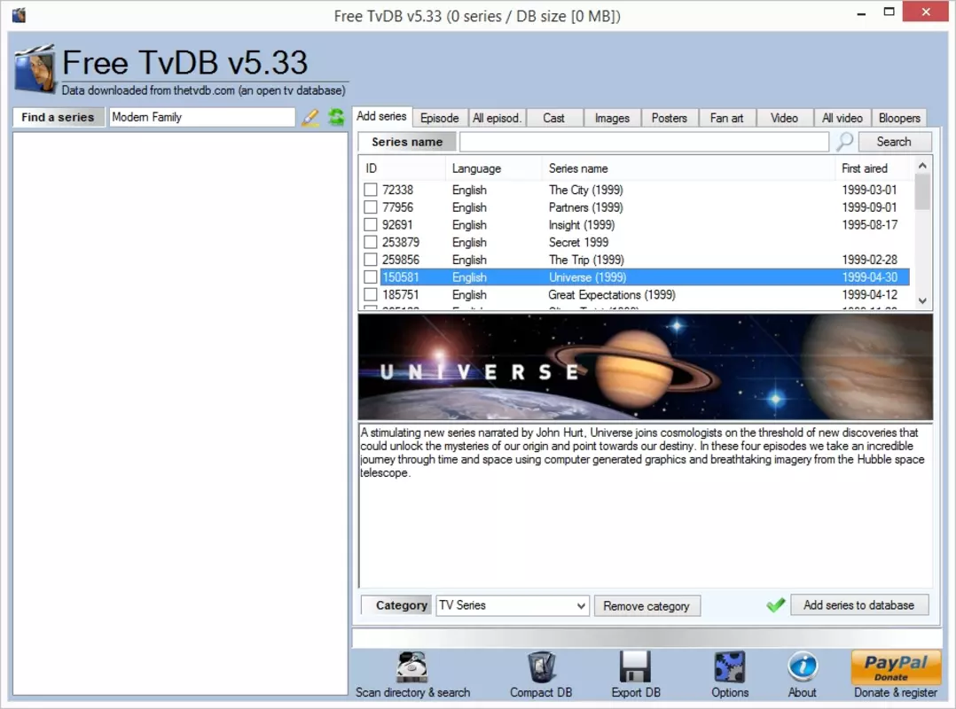Screen dimensions: 956x709
Task: Select the row The City (1999)
Action: 637,190
